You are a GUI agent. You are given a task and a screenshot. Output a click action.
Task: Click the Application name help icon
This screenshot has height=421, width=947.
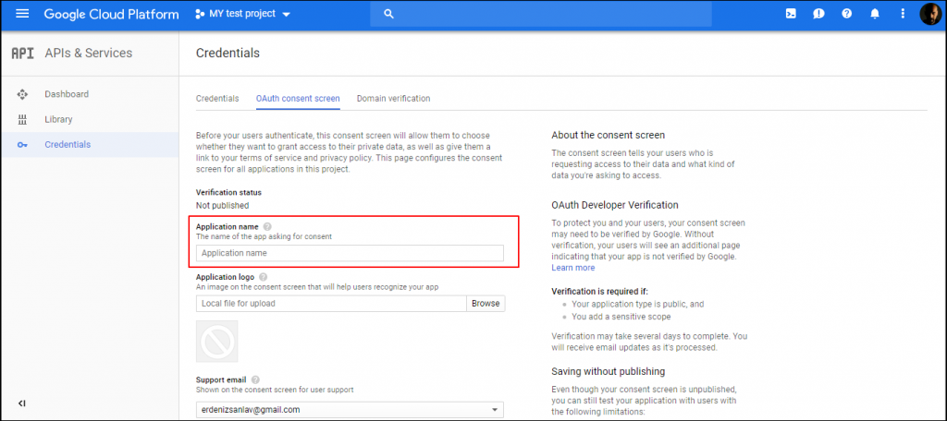point(267,227)
